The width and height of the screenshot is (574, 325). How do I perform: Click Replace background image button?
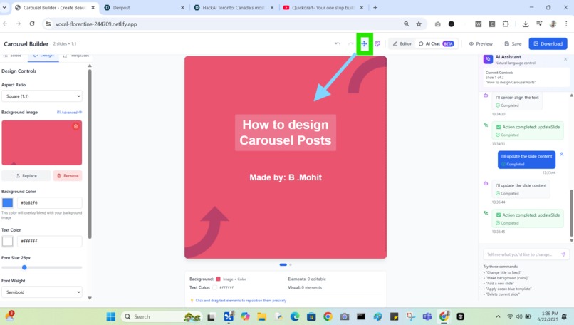pyautogui.click(x=26, y=175)
